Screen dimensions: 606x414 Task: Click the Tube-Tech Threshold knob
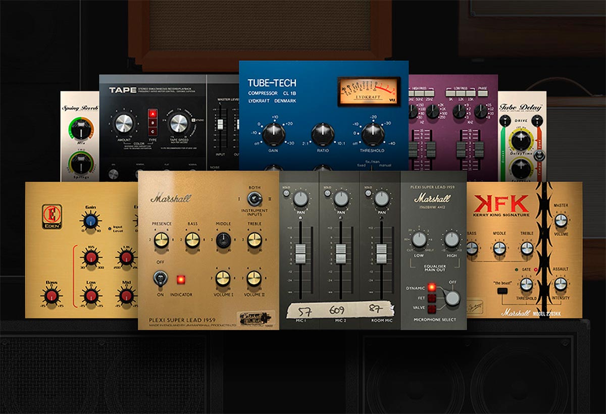[372, 134]
